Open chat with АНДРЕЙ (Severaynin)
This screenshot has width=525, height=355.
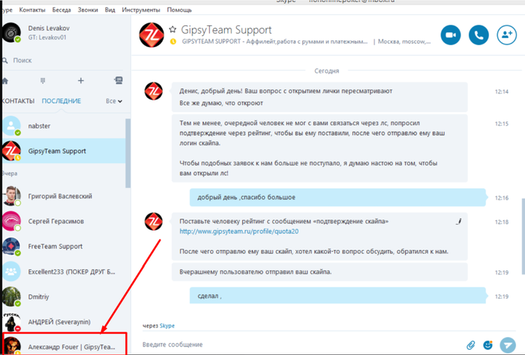[64, 321]
